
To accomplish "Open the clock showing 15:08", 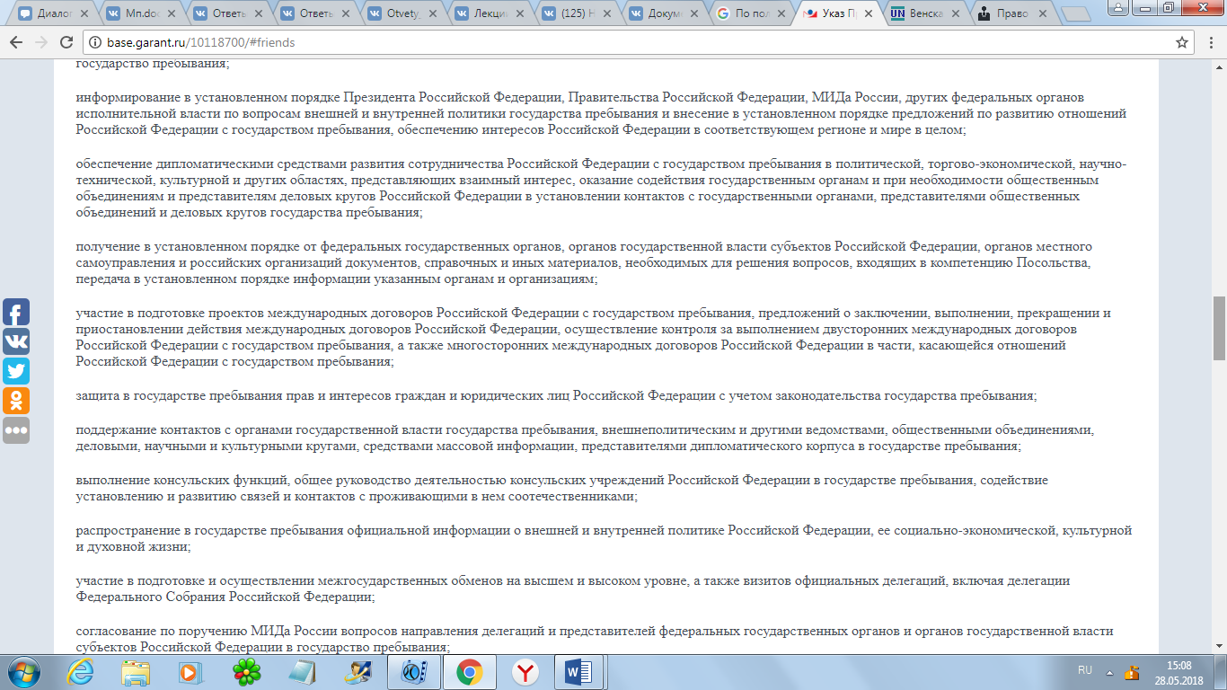I will tap(1179, 672).
